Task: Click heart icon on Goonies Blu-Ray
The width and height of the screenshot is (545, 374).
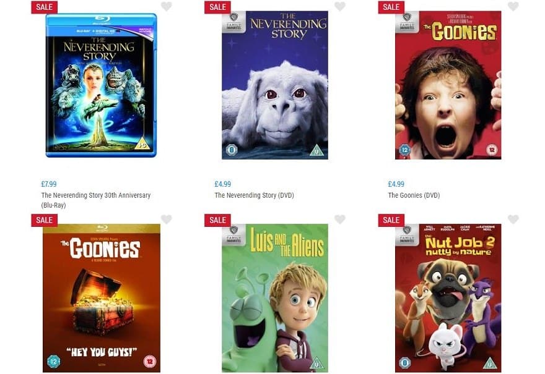Action: 167,219
